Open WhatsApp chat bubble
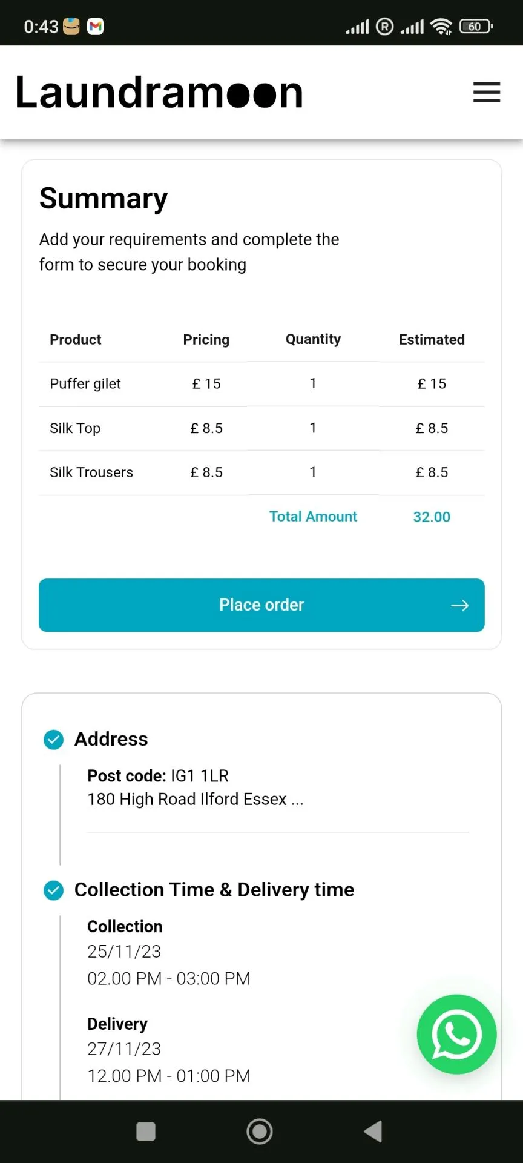Image resolution: width=523 pixels, height=1163 pixels. 456,1034
